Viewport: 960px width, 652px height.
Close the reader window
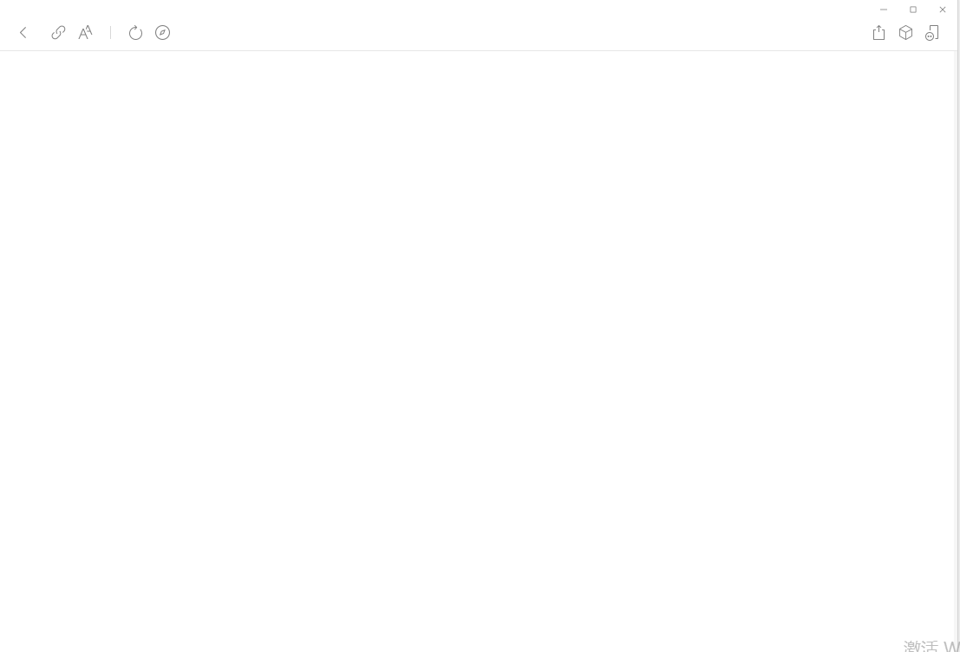[943, 10]
